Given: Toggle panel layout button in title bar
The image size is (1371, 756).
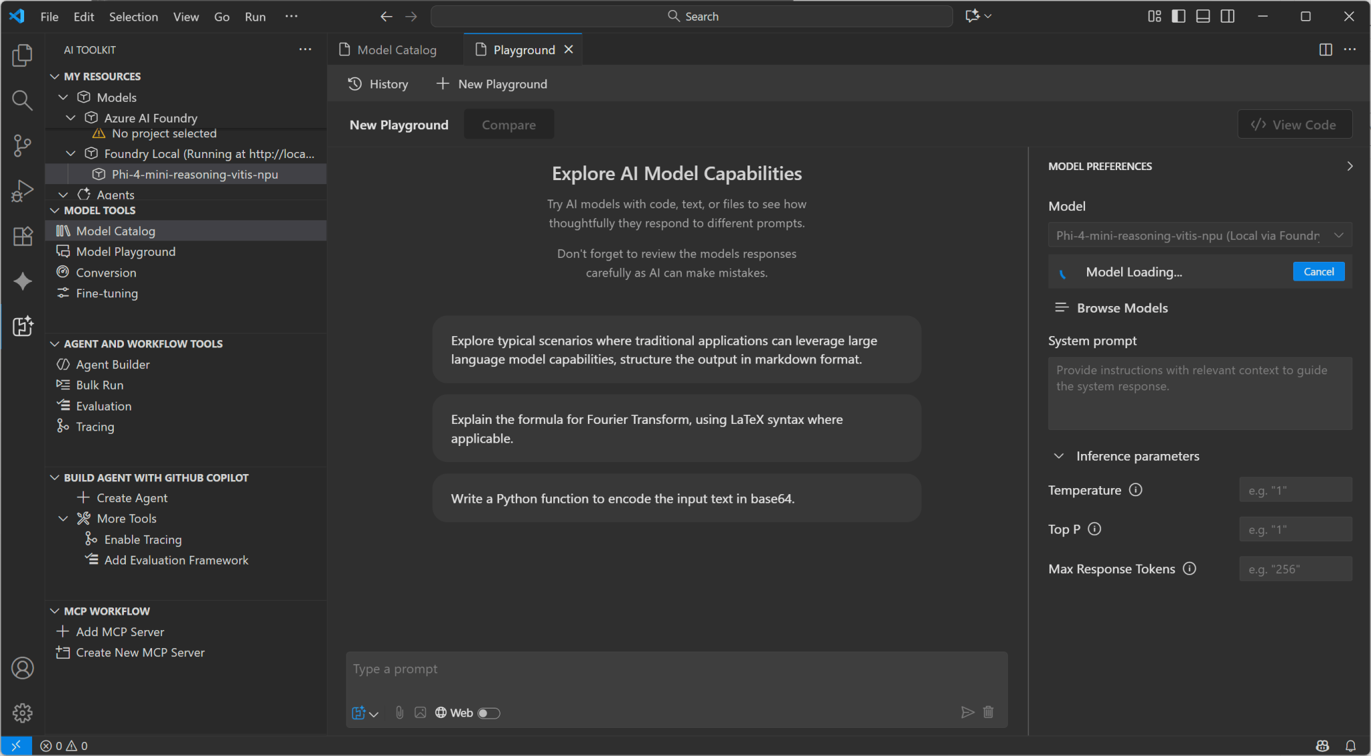Looking at the screenshot, I should pyautogui.click(x=1203, y=17).
